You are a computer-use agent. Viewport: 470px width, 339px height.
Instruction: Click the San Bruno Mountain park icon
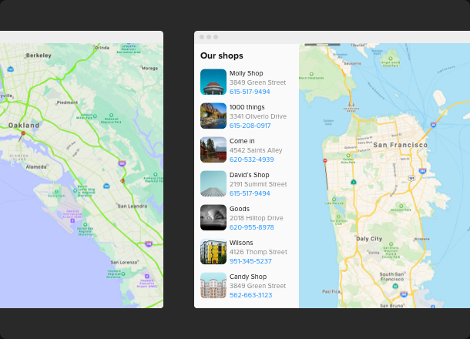[391, 244]
